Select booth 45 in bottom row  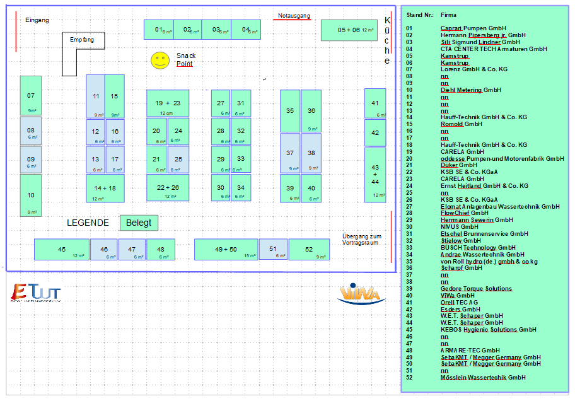pyautogui.click(x=62, y=250)
